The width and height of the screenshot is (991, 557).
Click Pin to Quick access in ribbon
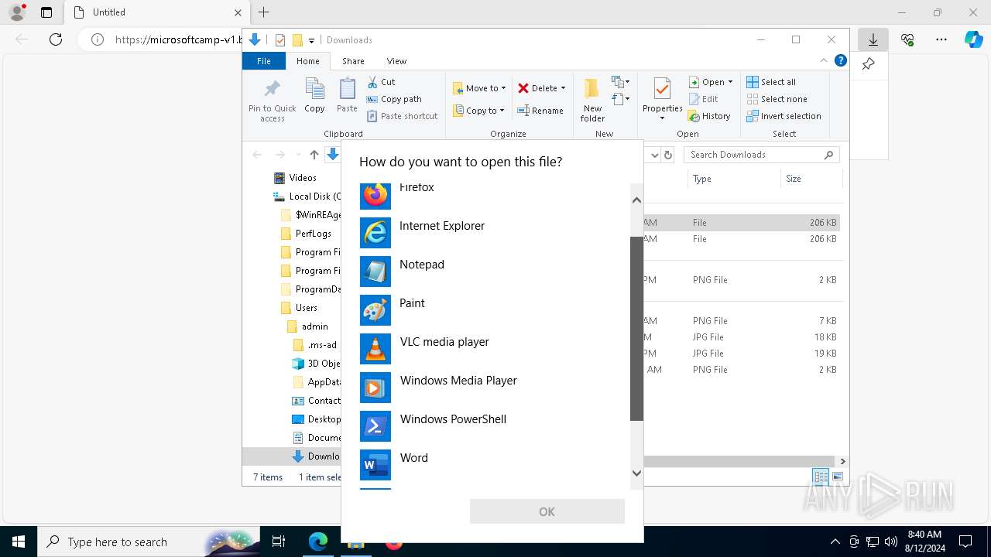pyautogui.click(x=273, y=99)
